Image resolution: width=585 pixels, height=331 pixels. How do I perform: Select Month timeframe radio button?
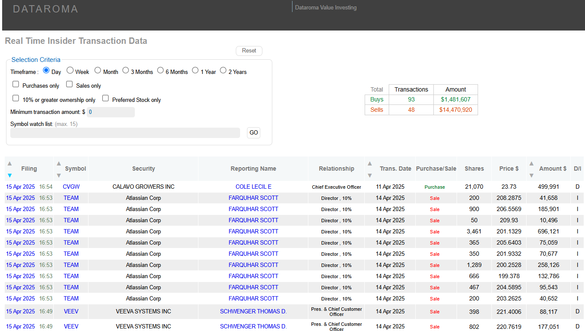click(x=98, y=70)
